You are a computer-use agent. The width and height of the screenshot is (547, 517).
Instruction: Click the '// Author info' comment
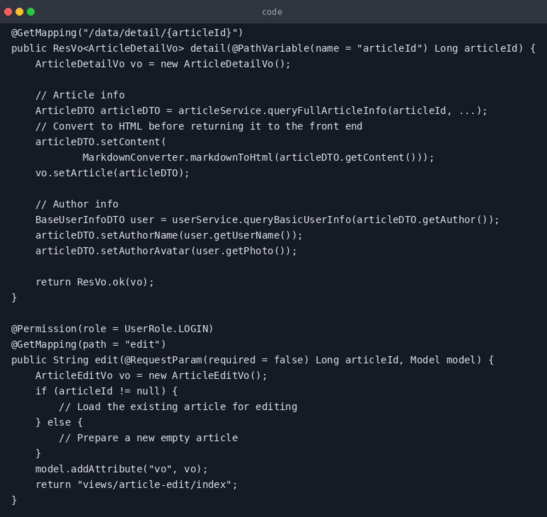(77, 204)
